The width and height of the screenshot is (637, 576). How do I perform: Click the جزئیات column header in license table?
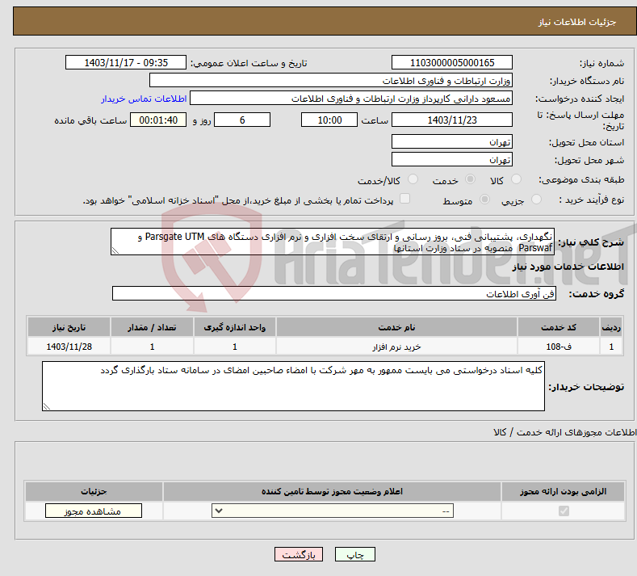pos(94,491)
